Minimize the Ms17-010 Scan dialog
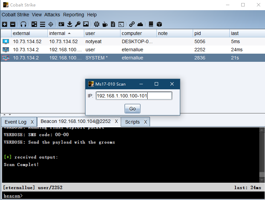This screenshot has width=265, height=200. click(x=141, y=84)
